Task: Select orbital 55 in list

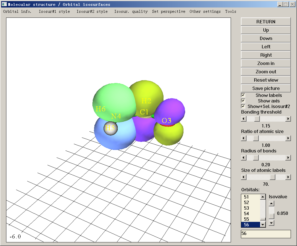Action: pos(251,219)
